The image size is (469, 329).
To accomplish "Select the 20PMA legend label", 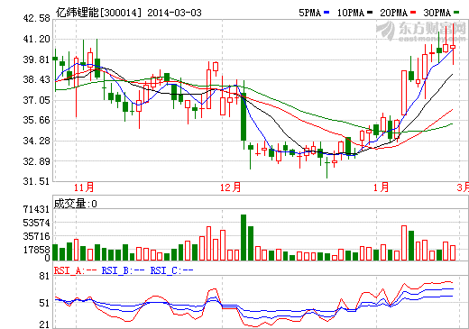I will click(x=394, y=13).
